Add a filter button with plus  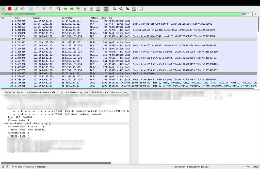255,14
